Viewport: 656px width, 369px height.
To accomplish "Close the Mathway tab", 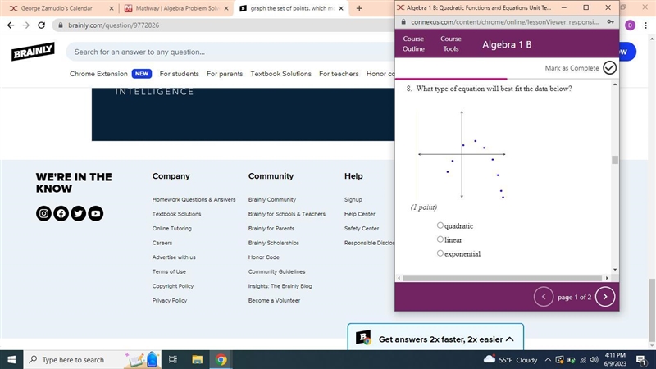I will click(226, 8).
